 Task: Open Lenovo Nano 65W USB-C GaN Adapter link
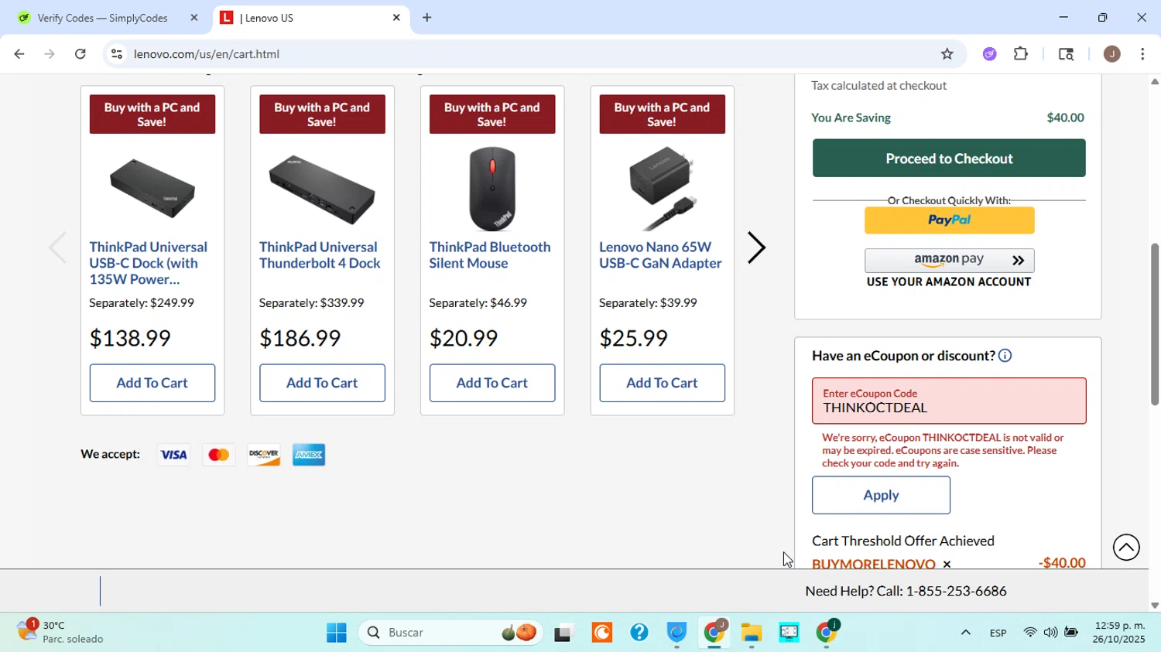point(660,255)
